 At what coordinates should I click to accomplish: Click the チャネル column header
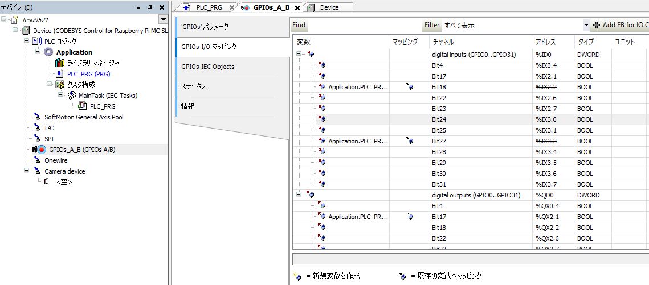(x=481, y=42)
